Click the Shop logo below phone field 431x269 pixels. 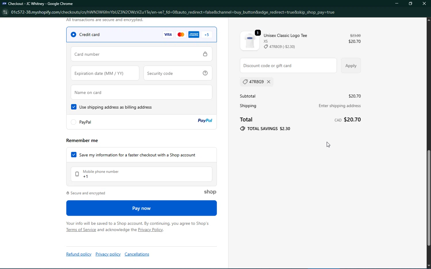(x=210, y=192)
